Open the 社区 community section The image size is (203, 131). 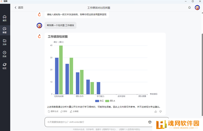[5, 66]
